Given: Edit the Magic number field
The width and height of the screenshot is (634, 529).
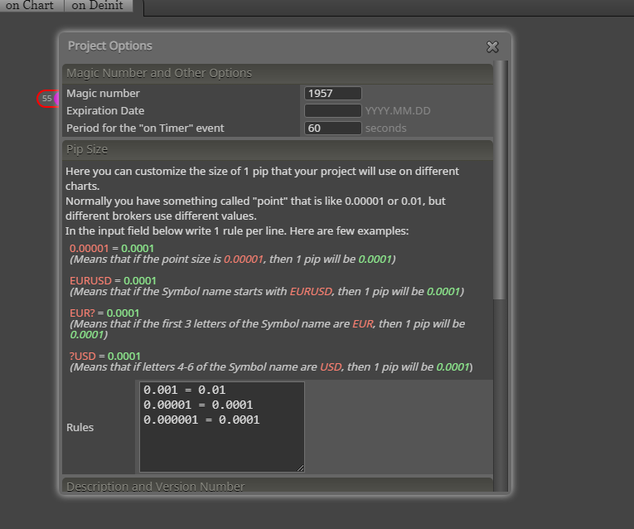Looking at the screenshot, I should 333,94.
